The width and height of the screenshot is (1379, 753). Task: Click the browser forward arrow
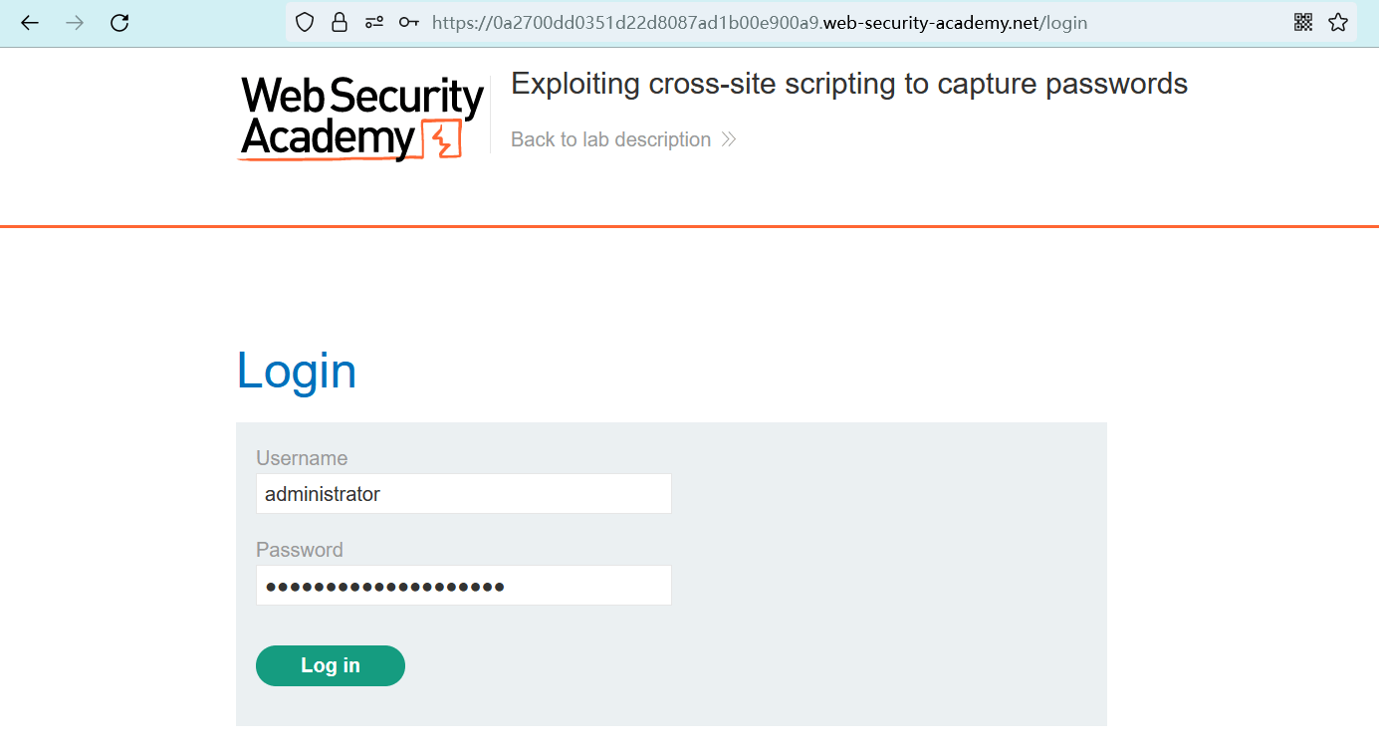75,22
